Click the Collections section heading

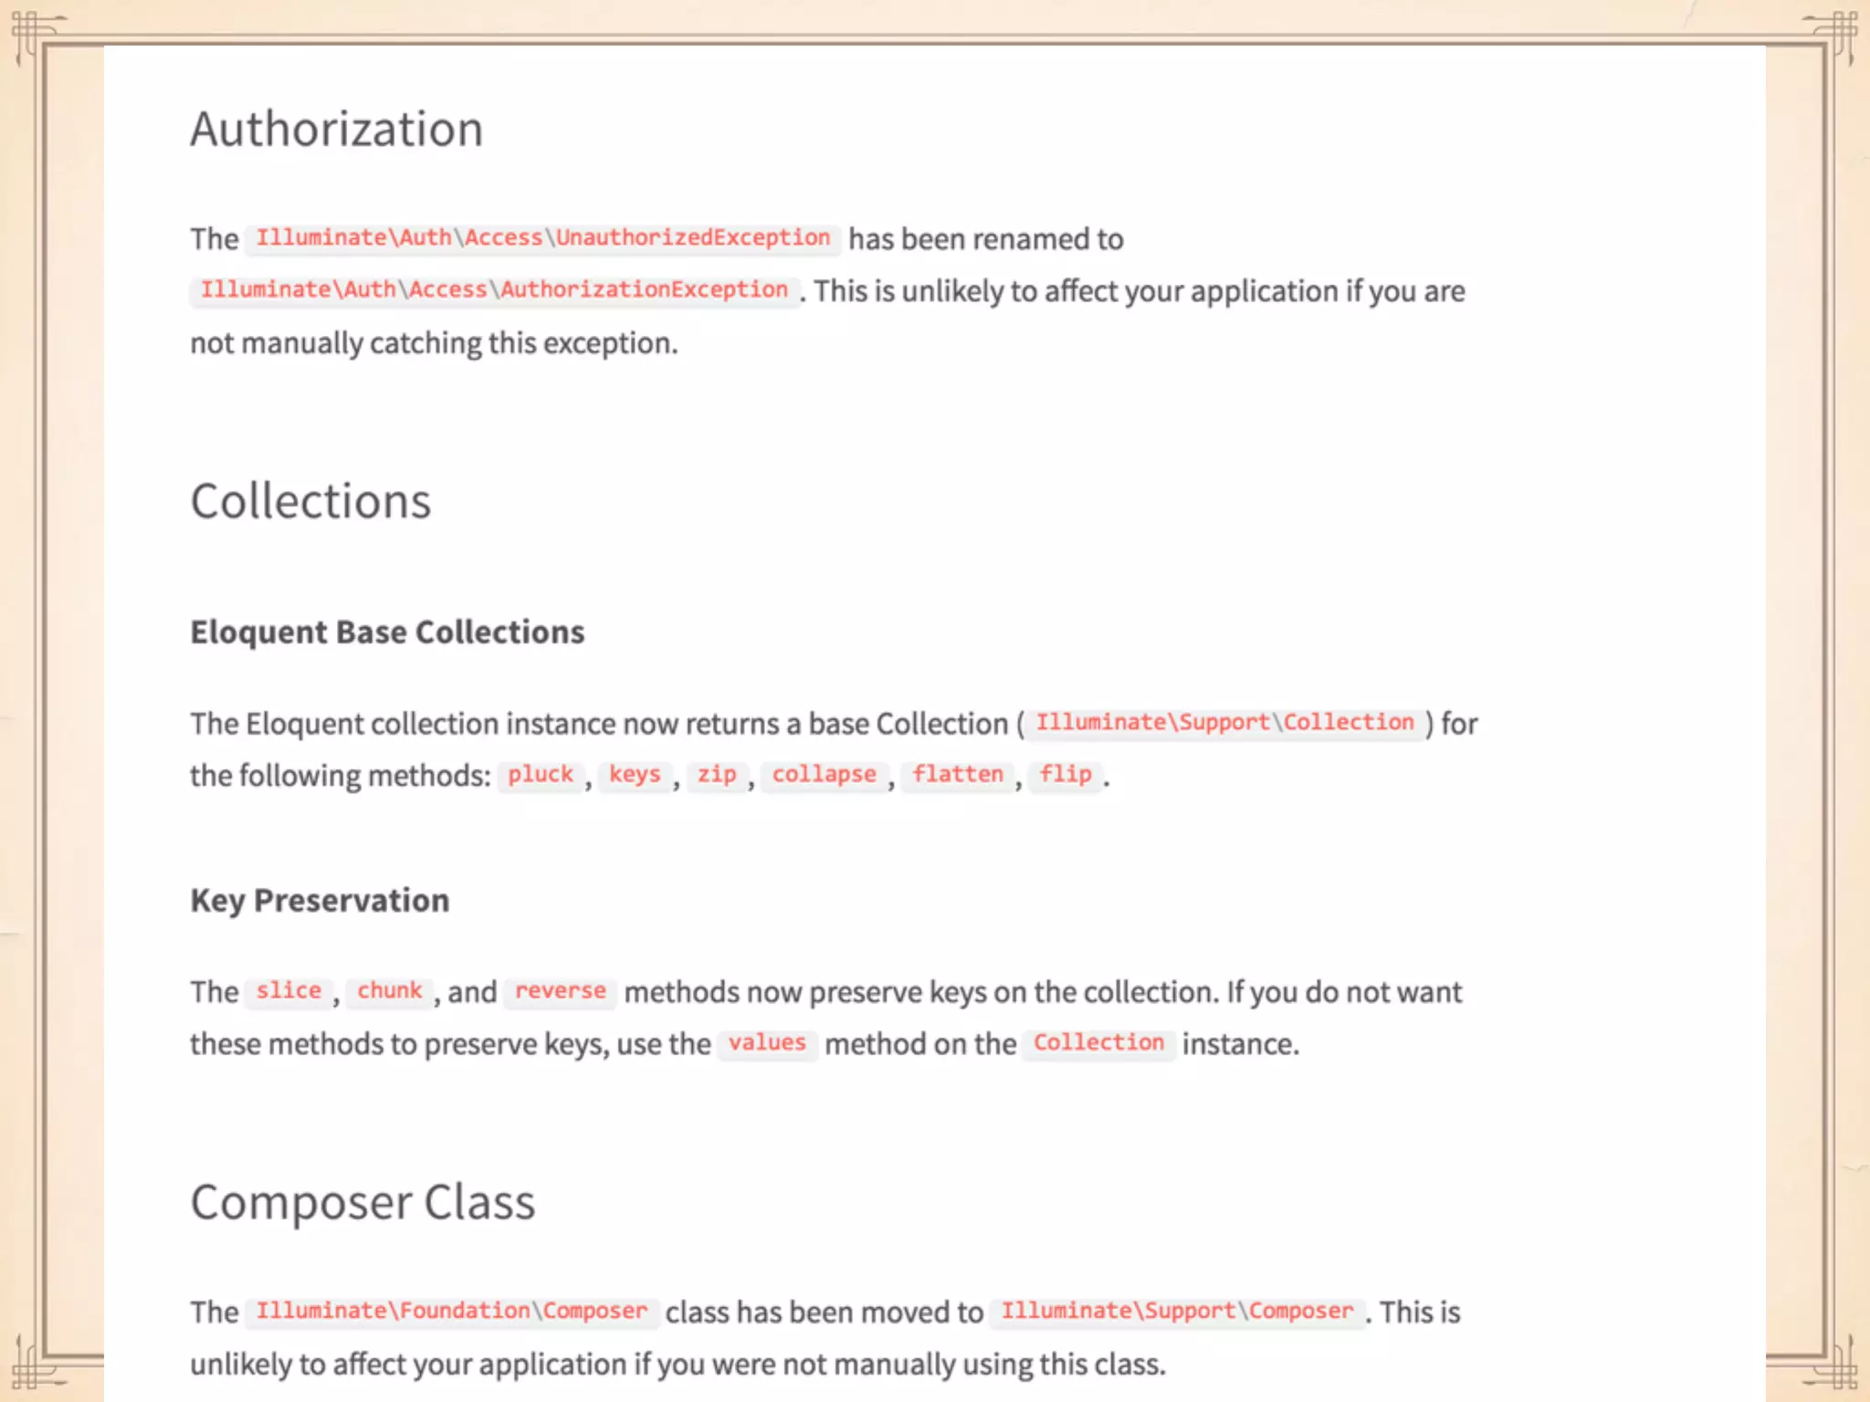(x=310, y=501)
